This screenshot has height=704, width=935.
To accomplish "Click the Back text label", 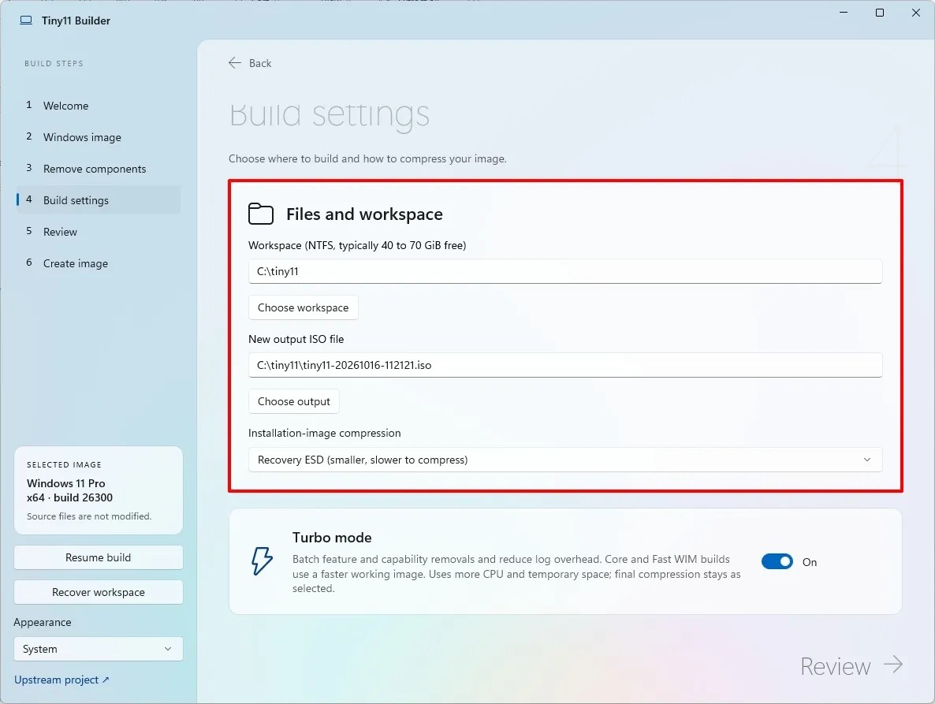I will pos(260,63).
